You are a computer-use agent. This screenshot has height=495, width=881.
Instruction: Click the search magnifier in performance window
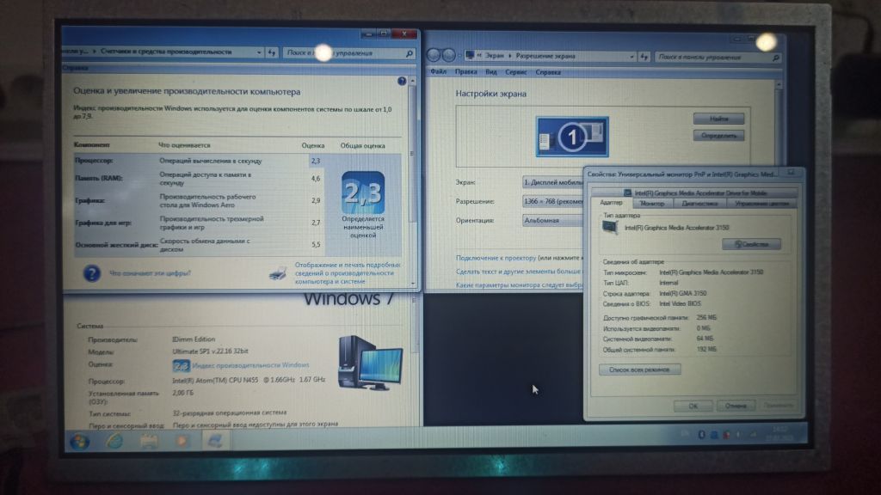tap(409, 53)
